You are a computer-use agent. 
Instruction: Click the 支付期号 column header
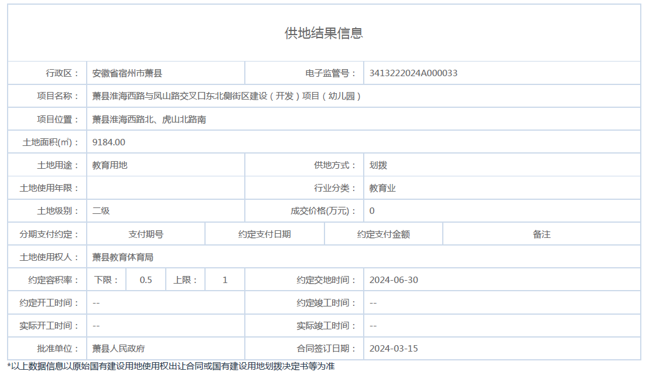(146, 234)
